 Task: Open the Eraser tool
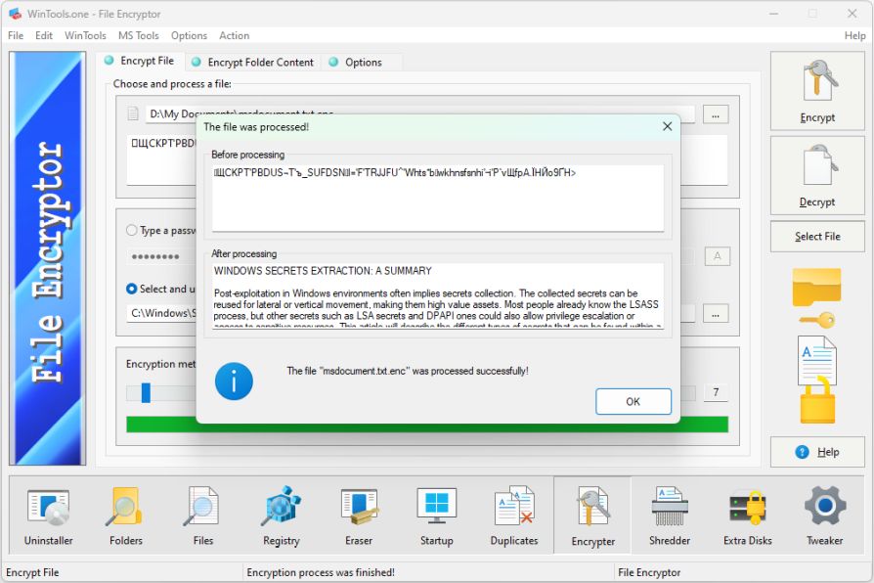click(359, 516)
